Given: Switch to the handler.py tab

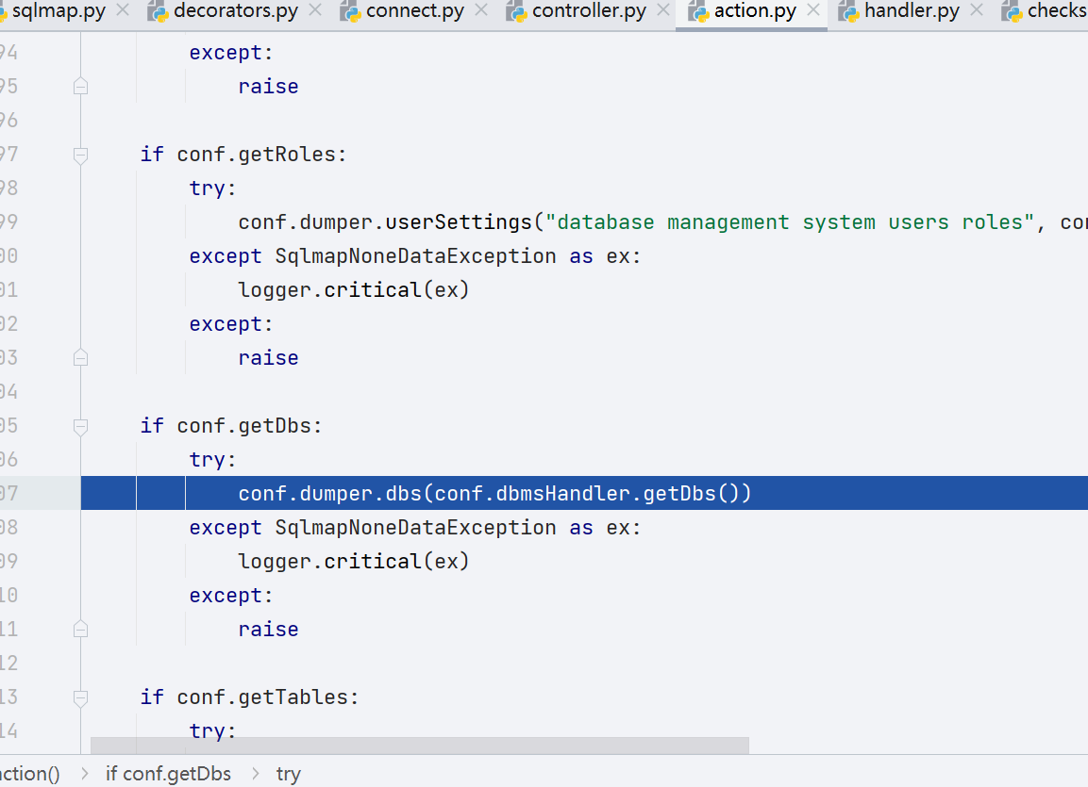Looking at the screenshot, I should click(912, 11).
